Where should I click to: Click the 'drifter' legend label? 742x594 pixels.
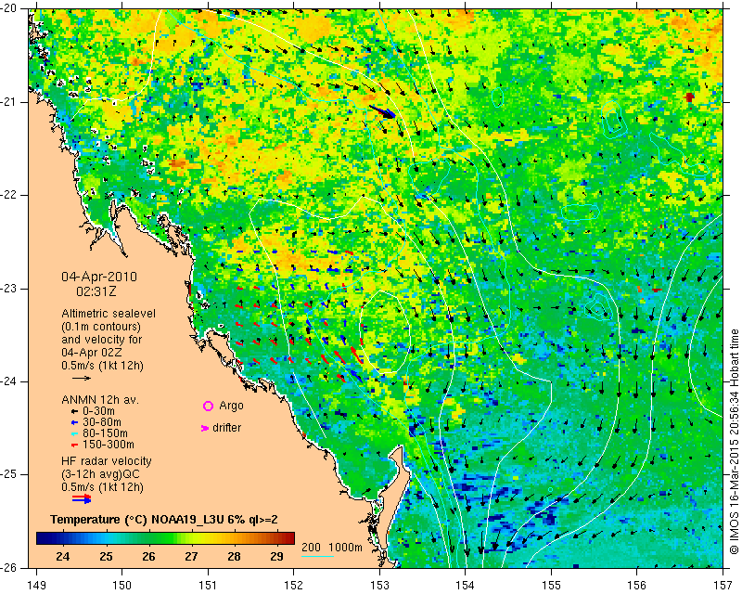click(x=226, y=428)
